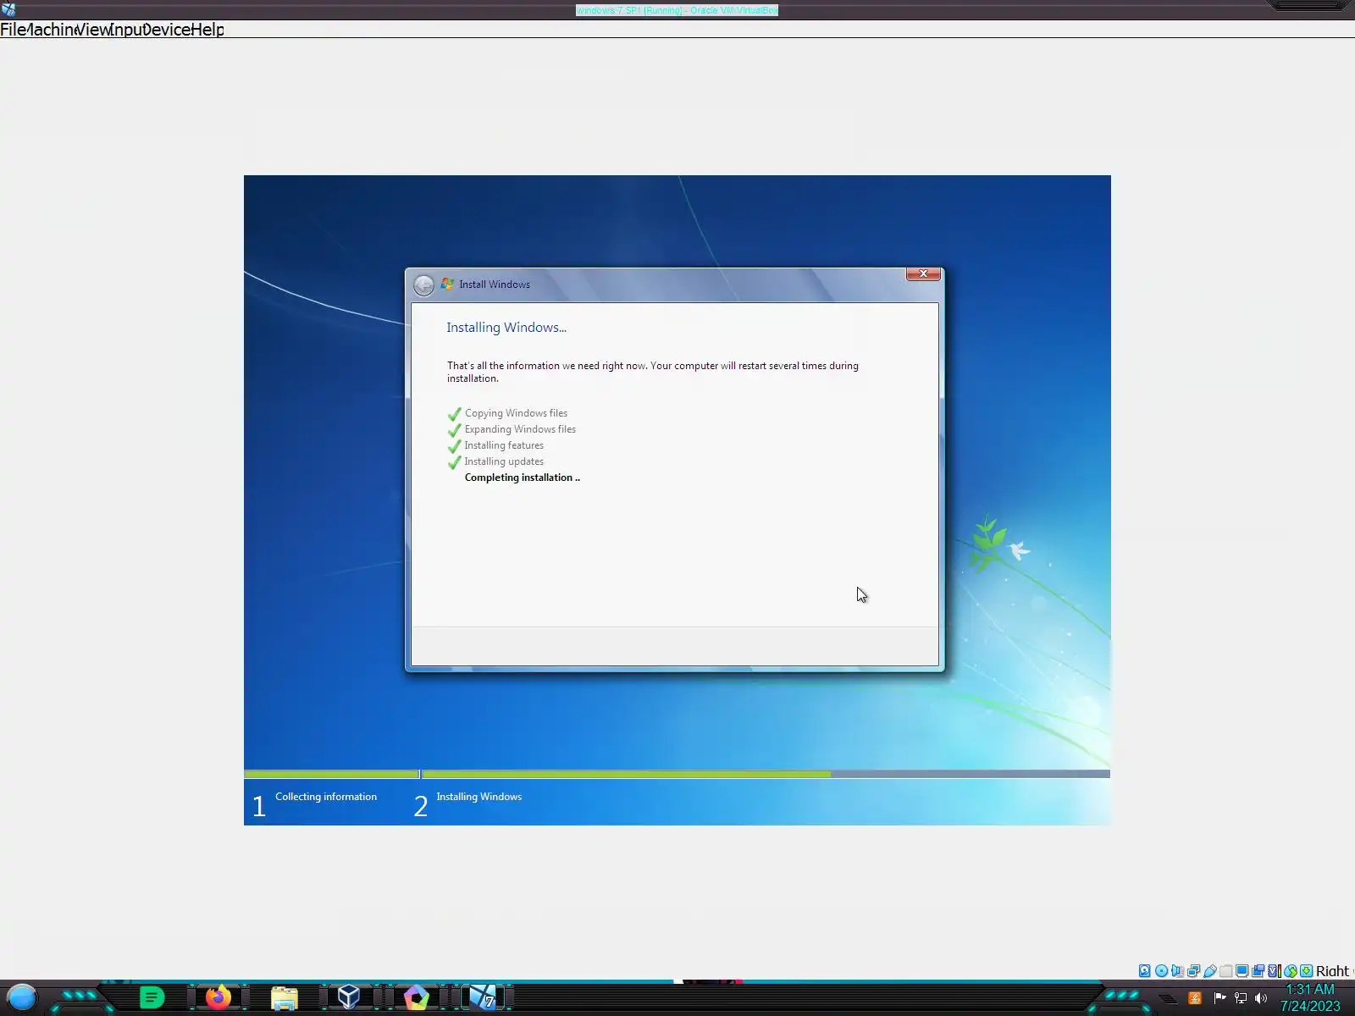Click the network adapter status icon
This screenshot has height=1016, width=1355.
[1193, 971]
